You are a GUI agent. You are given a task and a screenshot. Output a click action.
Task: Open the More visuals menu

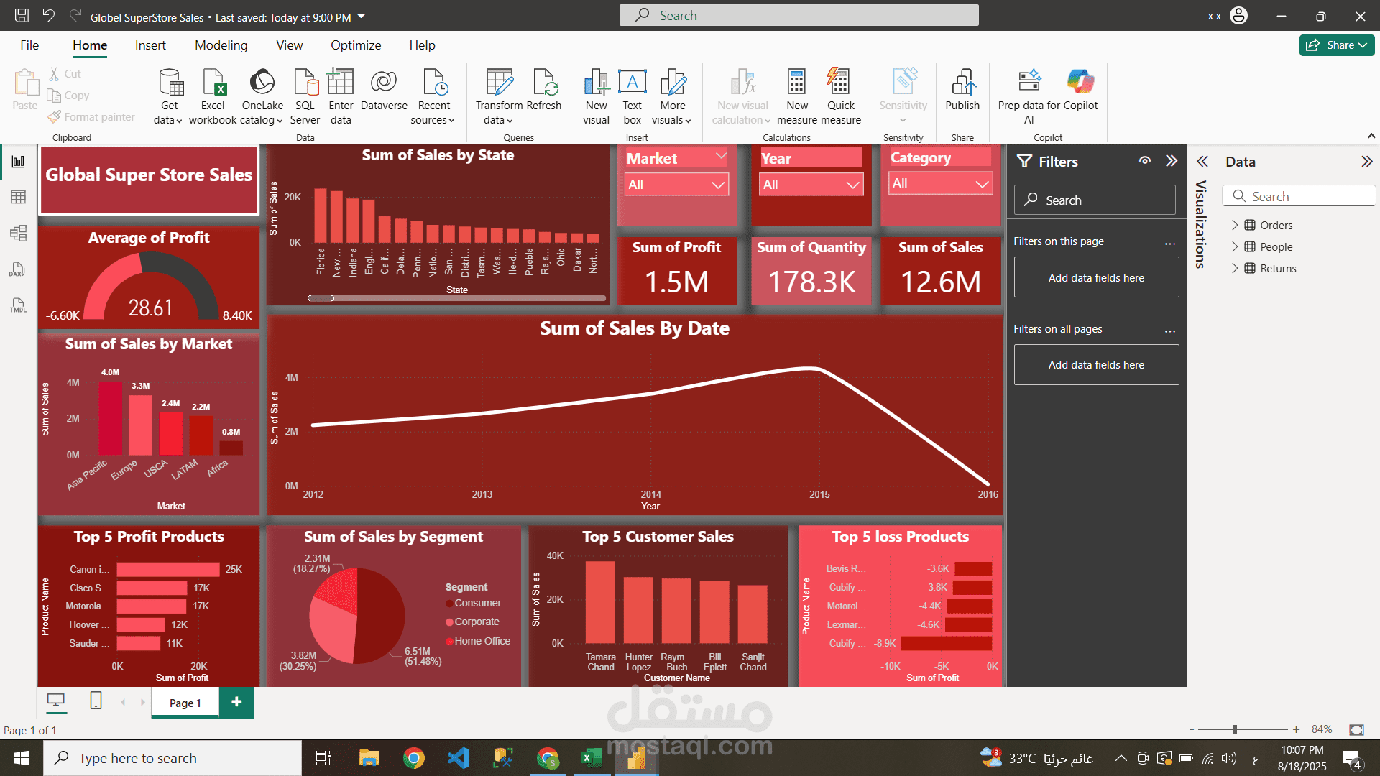coord(672,97)
